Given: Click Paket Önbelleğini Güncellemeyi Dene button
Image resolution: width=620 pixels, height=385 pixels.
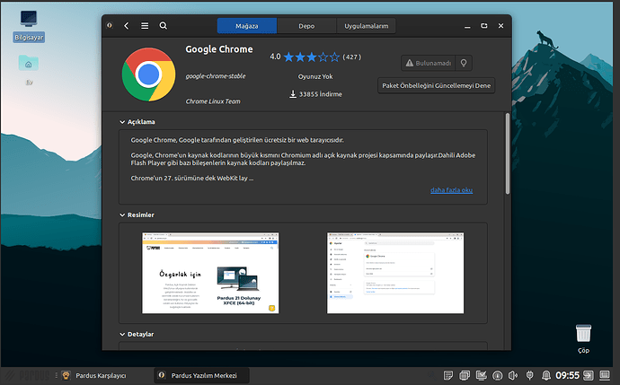Looking at the screenshot, I should [x=436, y=85].
